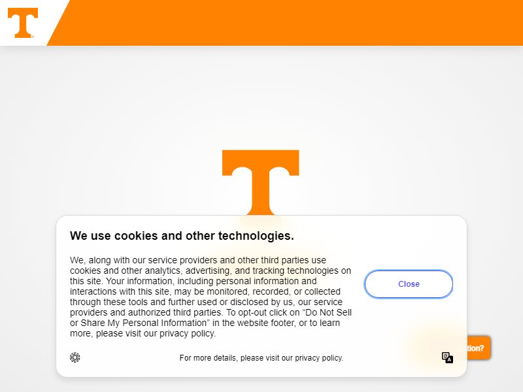Image resolution: width=523 pixels, height=392 pixels.
Task: Click the words 'monitored, recorded, or collected'
Action: tap(273, 291)
